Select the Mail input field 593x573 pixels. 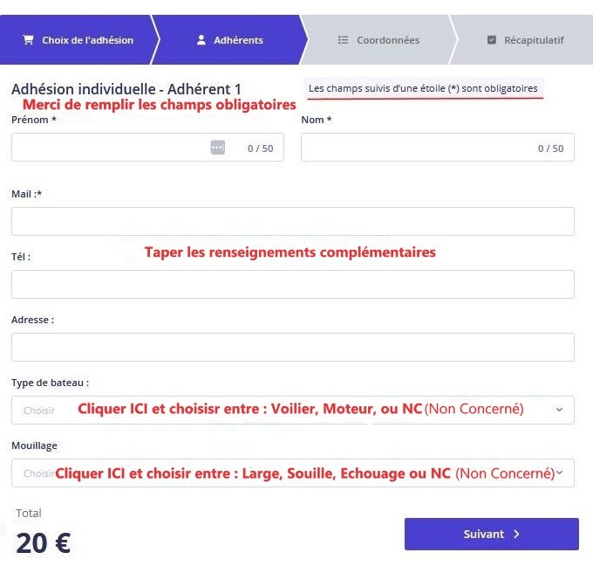click(292, 222)
